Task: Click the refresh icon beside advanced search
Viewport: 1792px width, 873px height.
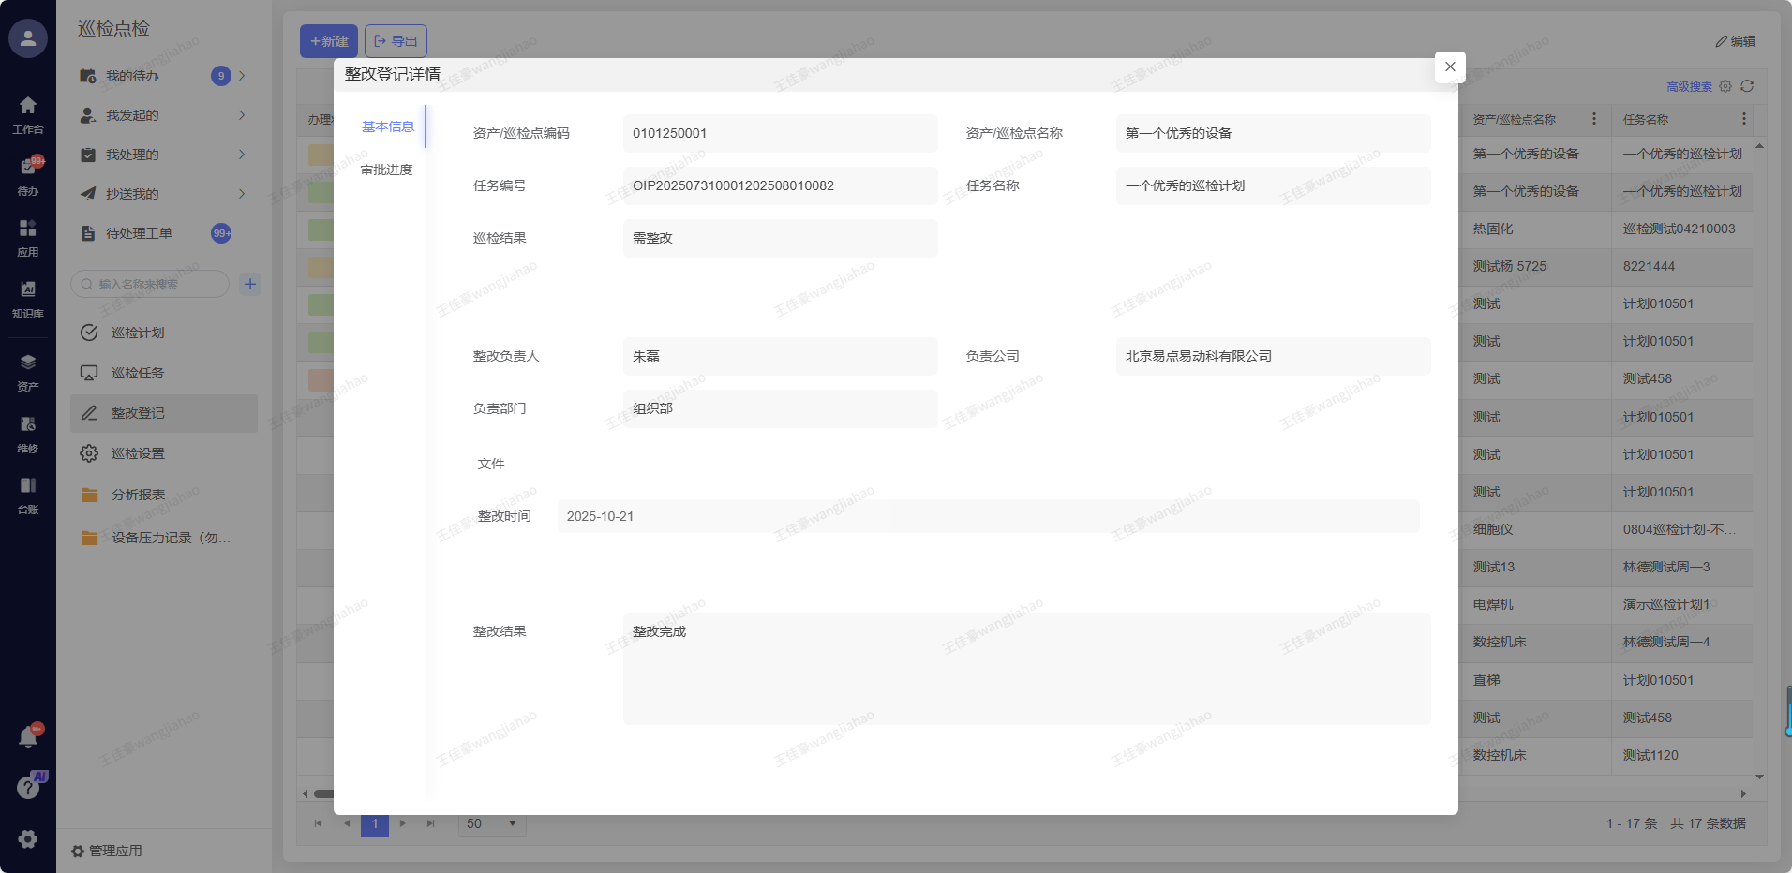Action: pyautogui.click(x=1747, y=86)
